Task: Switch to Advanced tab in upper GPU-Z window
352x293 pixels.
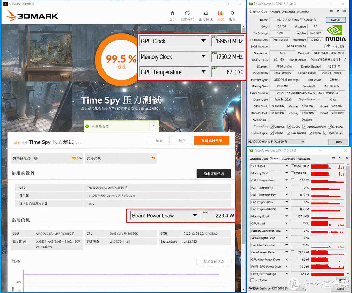Action: coord(288,12)
